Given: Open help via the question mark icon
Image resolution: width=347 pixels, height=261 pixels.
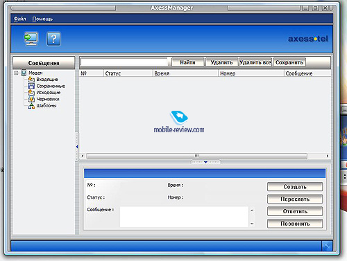Looking at the screenshot, I should (53, 39).
